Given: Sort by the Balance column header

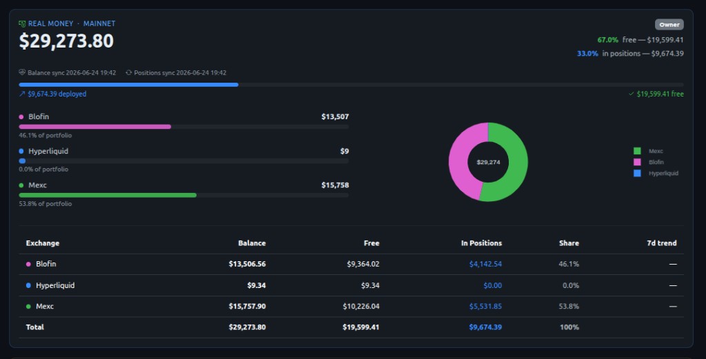Looking at the screenshot, I should point(252,243).
